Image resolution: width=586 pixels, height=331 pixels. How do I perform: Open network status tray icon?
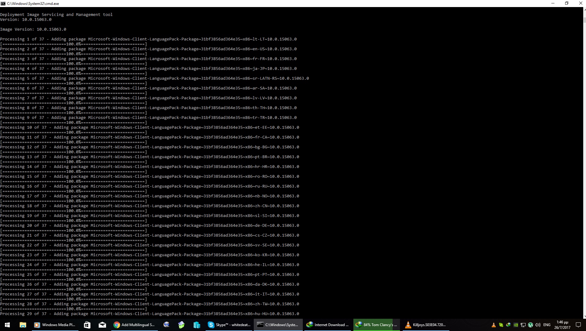point(523,325)
